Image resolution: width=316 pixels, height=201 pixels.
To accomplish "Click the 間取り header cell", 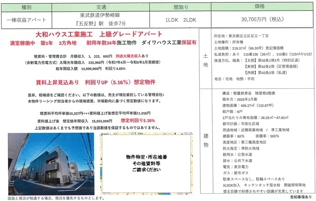I will (180, 7).
